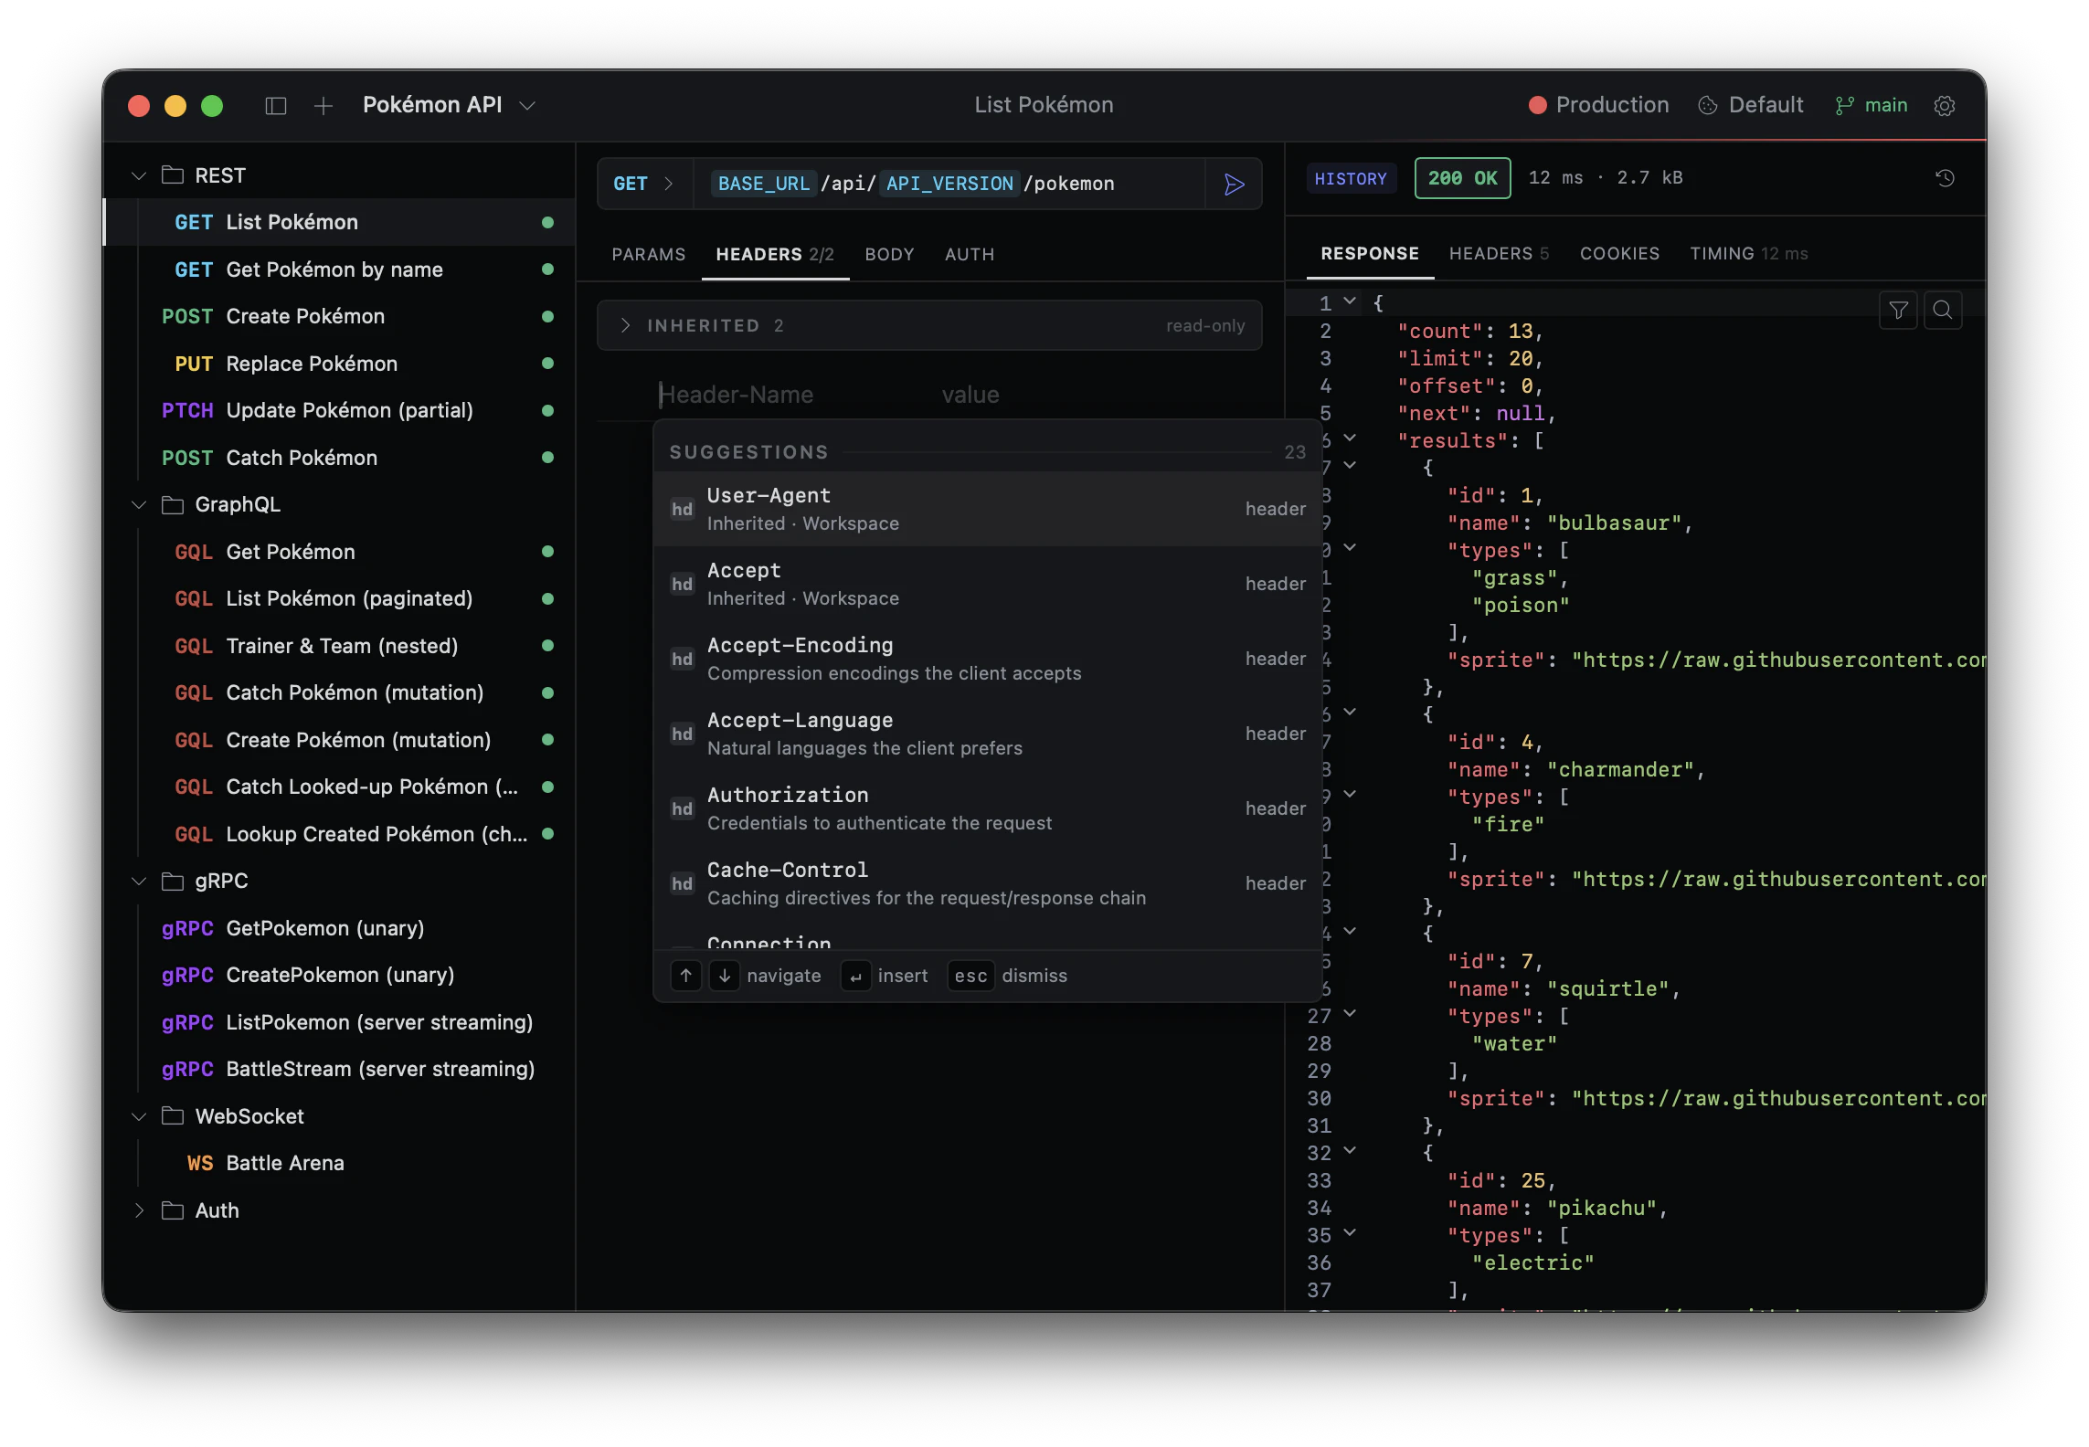
Task: Focus the Header-Name input field
Action: 791,395
